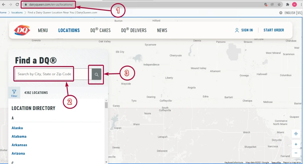Open the DQ DELIVERS navigation item
This screenshot has height=164, width=303.
point(134,30)
